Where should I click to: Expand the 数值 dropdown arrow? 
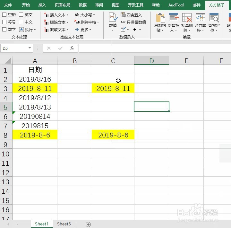(113, 31)
